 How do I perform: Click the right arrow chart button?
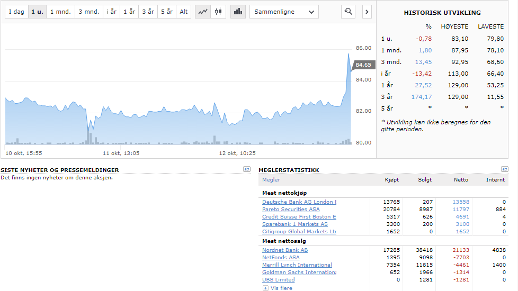click(367, 12)
